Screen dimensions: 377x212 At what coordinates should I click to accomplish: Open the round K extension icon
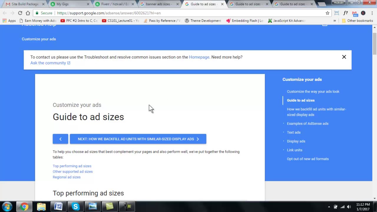[x=363, y=13]
